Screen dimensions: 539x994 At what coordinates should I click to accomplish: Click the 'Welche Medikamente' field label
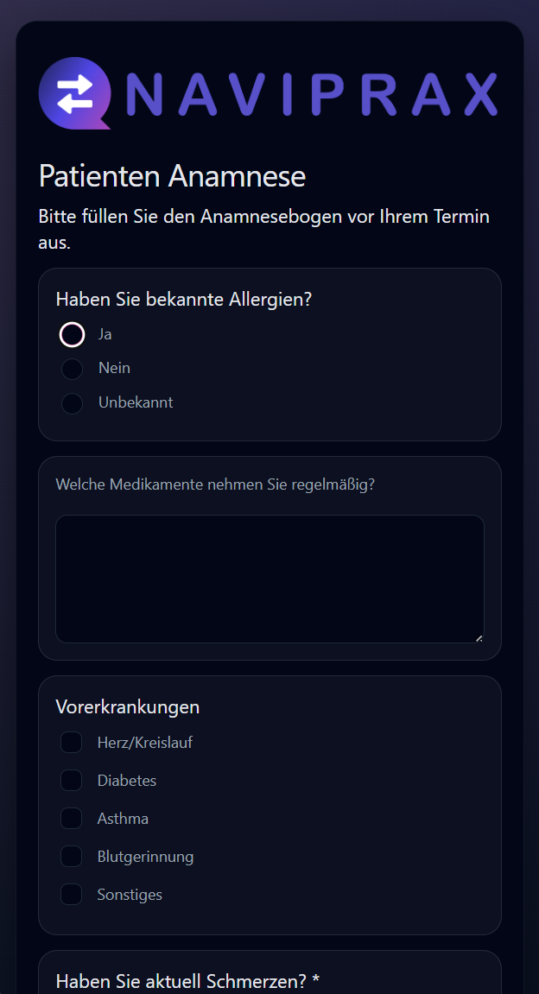click(215, 484)
